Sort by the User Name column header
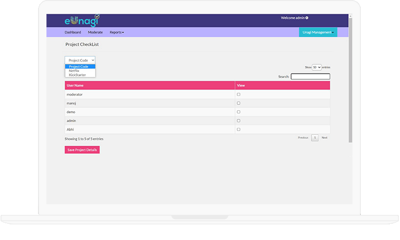Viewport: 400px width, 240px height. (x=149, y=85)
